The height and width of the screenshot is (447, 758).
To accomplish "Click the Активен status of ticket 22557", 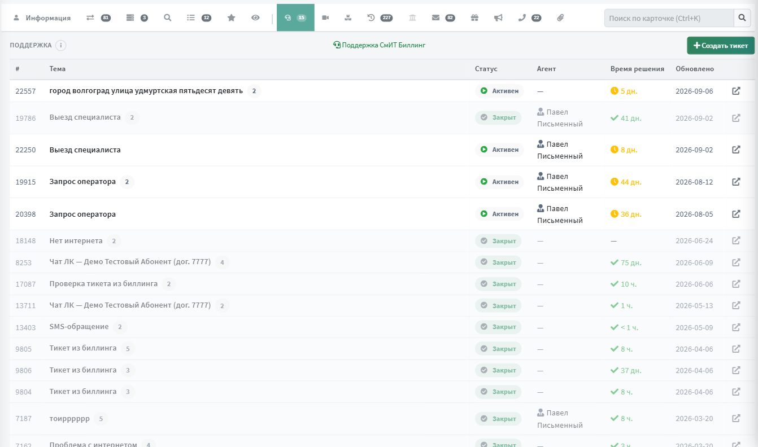I will 499,91.
